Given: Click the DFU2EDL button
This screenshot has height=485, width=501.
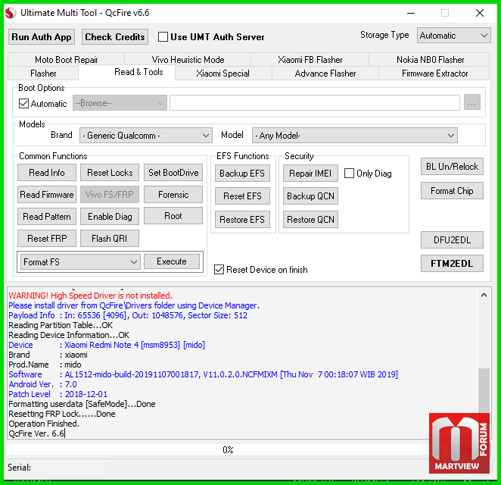Looking at the screenshot, I should [452, 240].
